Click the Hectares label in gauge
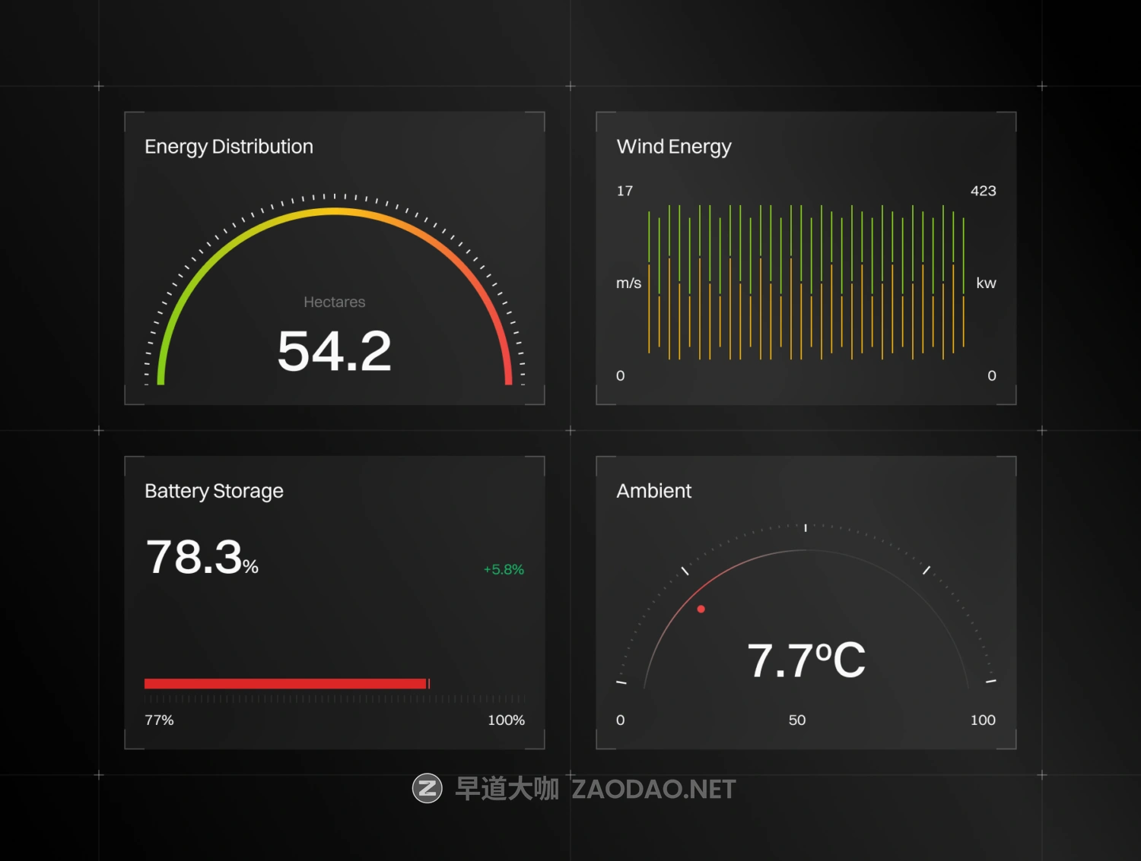 click(x=335, y=302)
